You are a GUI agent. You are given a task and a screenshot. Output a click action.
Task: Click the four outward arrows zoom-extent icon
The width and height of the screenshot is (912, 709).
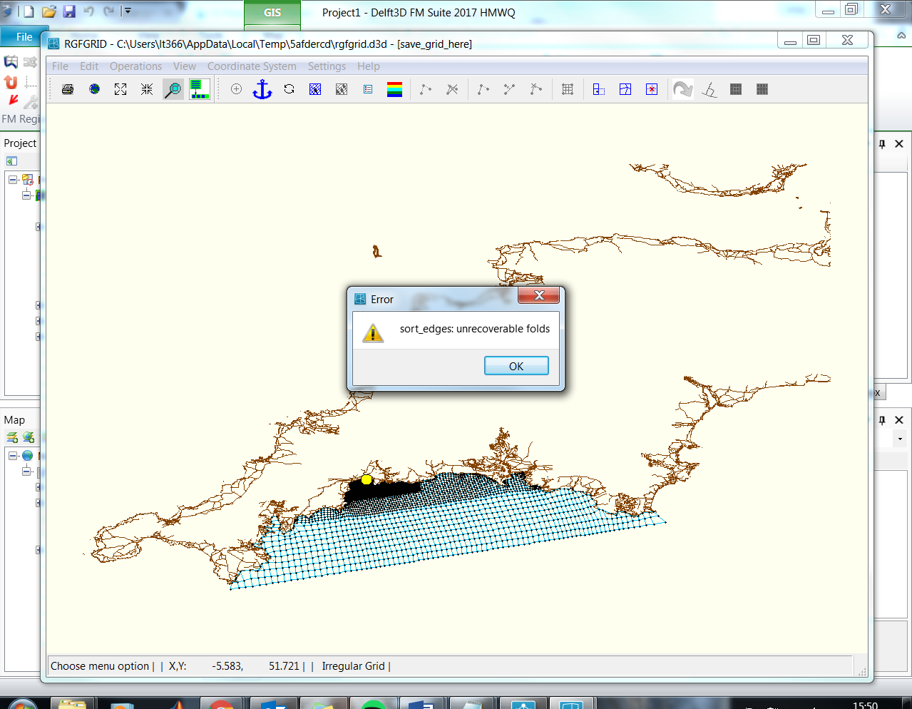click(121, 89)
